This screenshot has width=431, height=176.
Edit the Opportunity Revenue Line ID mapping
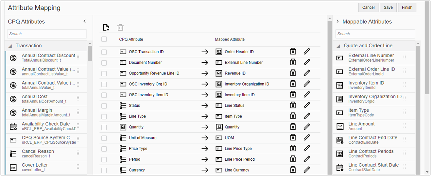point(307,73)
